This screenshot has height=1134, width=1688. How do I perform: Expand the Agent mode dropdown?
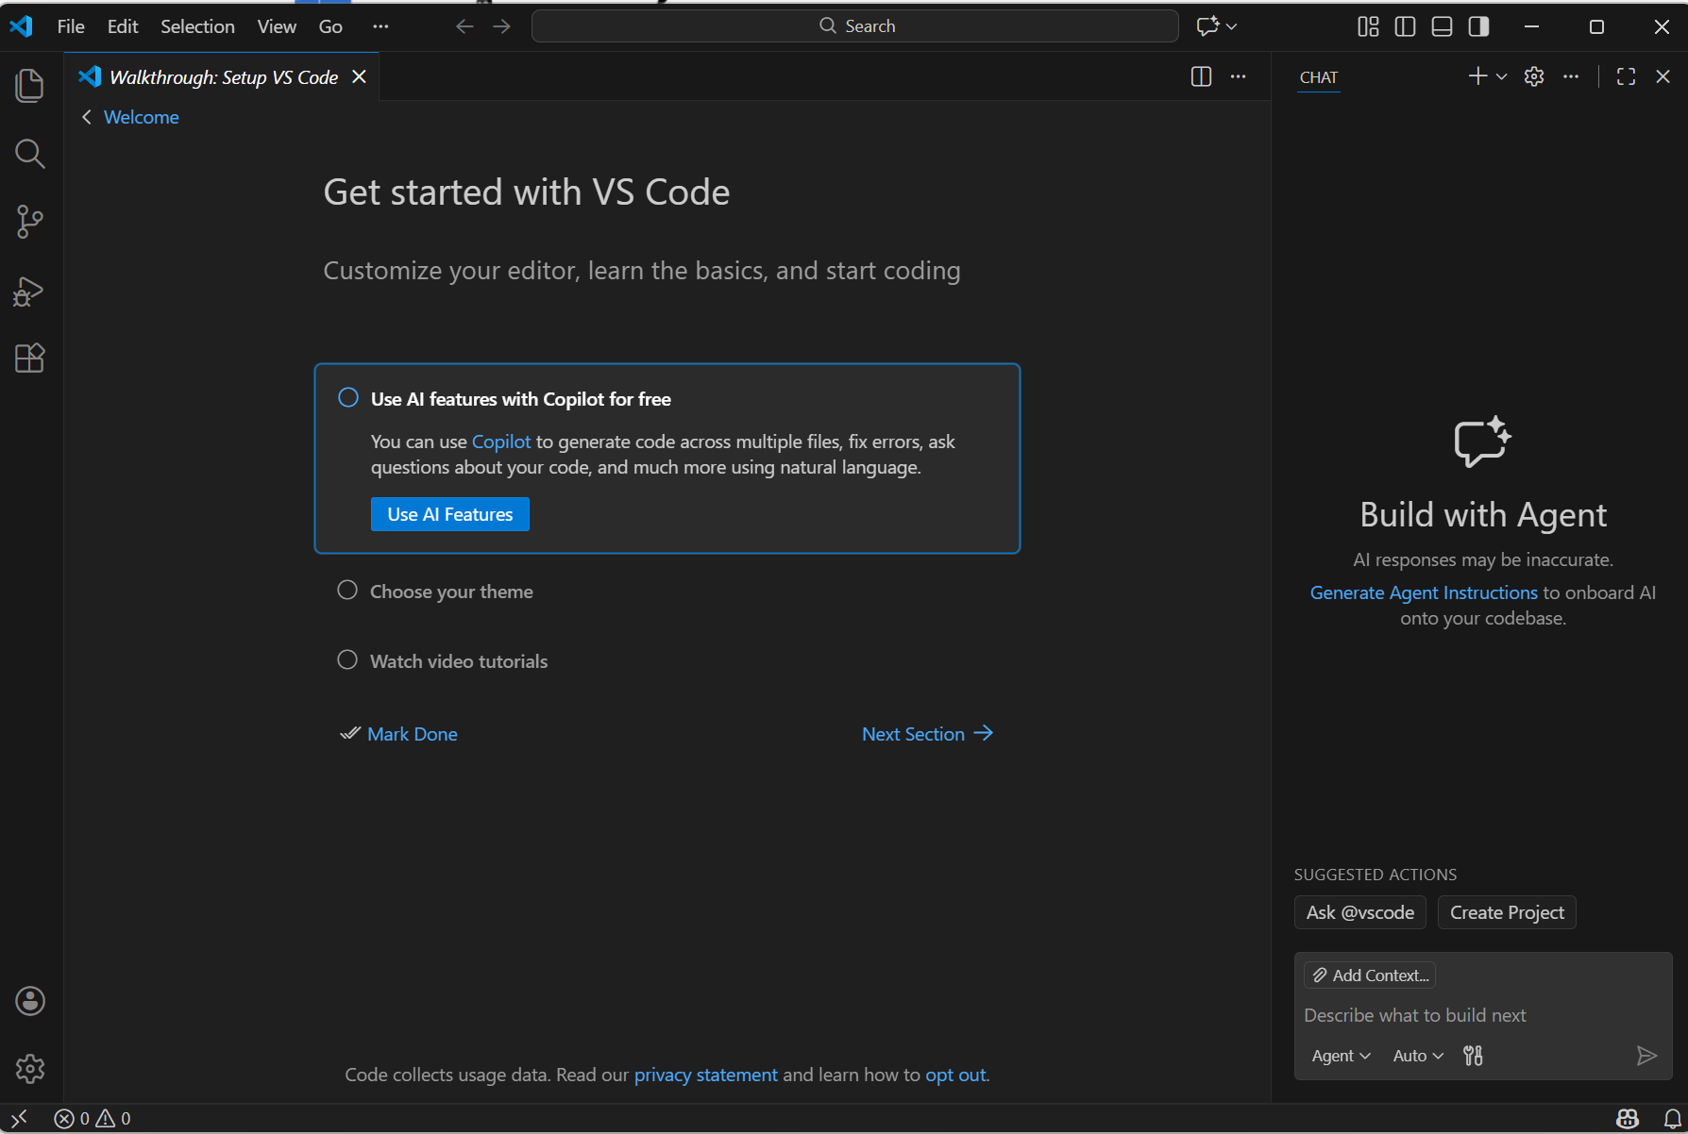[1341, 1056]
